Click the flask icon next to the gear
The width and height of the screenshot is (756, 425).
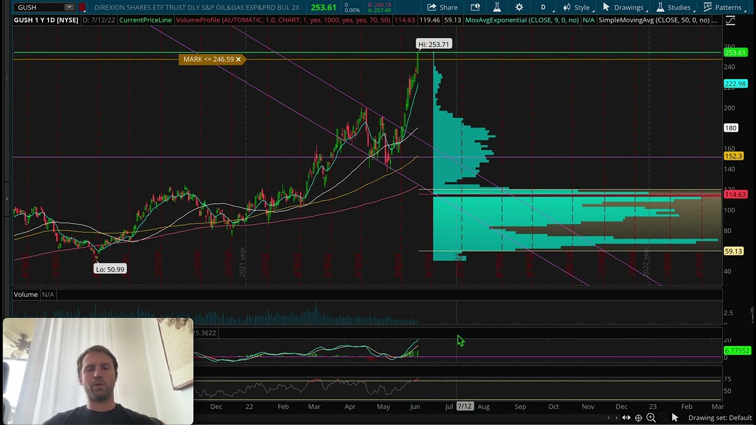click(497, 7)
